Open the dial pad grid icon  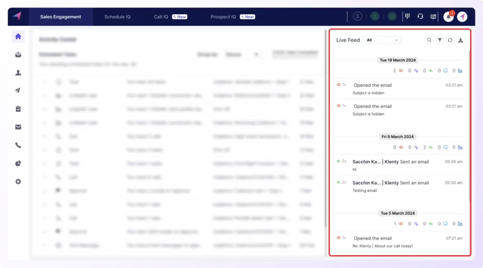pyautogui.click(x=407, y=16)
